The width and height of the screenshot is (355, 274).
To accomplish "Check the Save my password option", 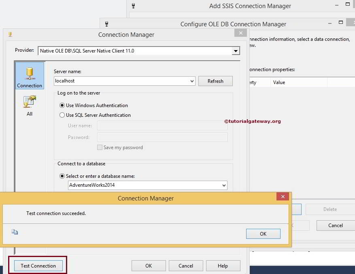I will click(x=100, y=148).
